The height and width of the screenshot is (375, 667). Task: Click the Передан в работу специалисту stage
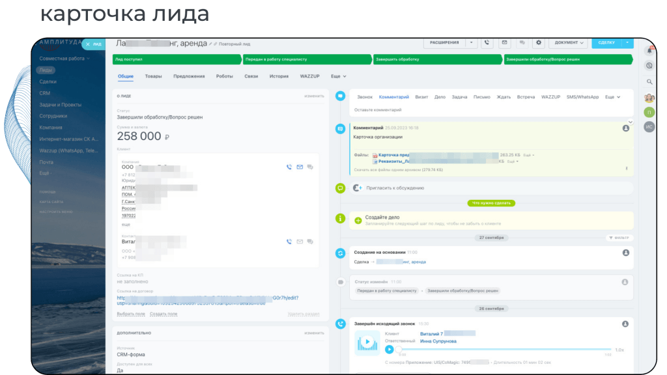coord(307,59)
